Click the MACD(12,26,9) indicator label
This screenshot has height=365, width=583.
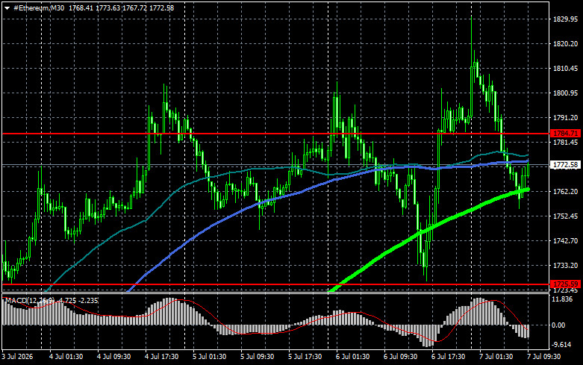(x=31, y=300)
